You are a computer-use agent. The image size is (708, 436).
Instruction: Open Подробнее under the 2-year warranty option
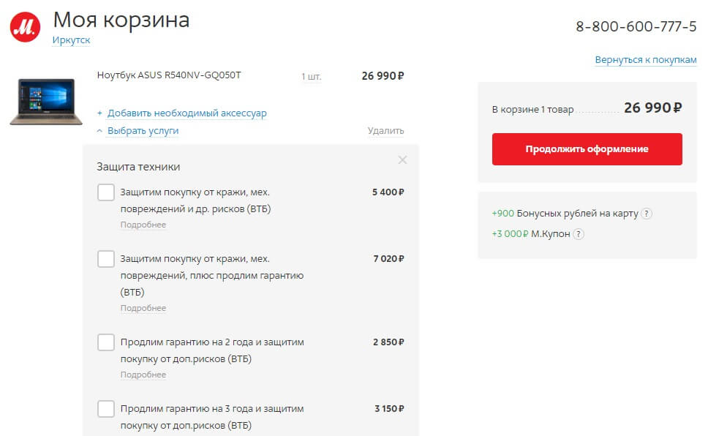143,375
